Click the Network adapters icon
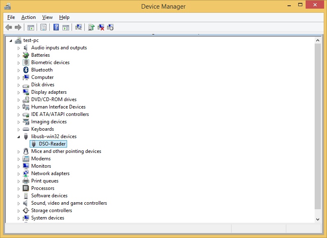 tap(26, 173)
